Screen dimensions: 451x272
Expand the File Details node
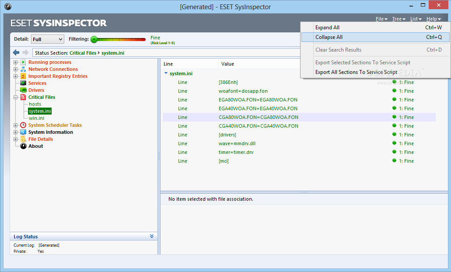tap(16, 139)
